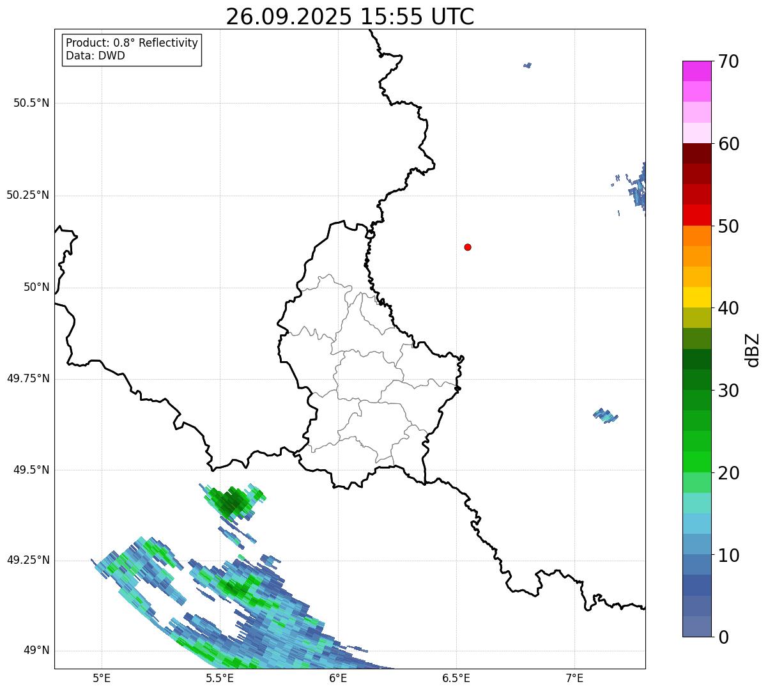Viewport: 768px width, 691px height.
Task: Click the 7°E longitude label
Action: click(574, 678)
